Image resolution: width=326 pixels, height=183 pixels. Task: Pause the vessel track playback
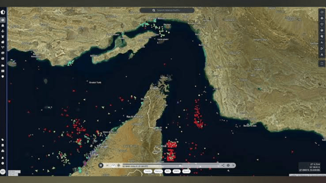pos(101,165)
